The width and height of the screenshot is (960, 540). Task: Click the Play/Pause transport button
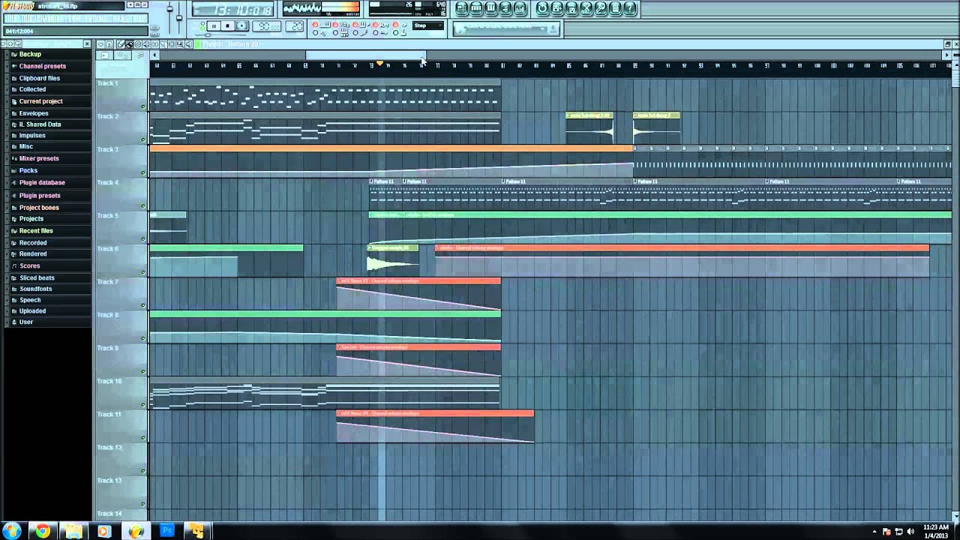point(214,25)
